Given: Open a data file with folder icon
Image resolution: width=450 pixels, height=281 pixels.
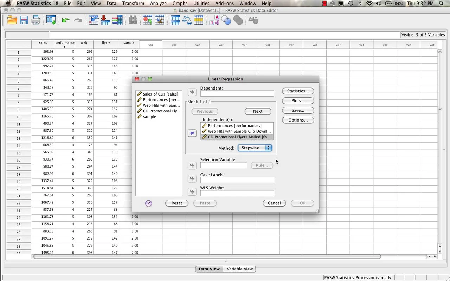Looking at the screenshot, I should point(12,20).
